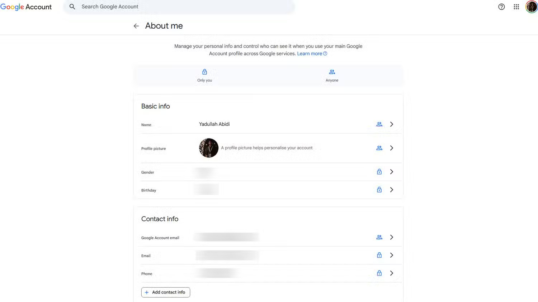Expand the Email row chevron

point(391,255)
